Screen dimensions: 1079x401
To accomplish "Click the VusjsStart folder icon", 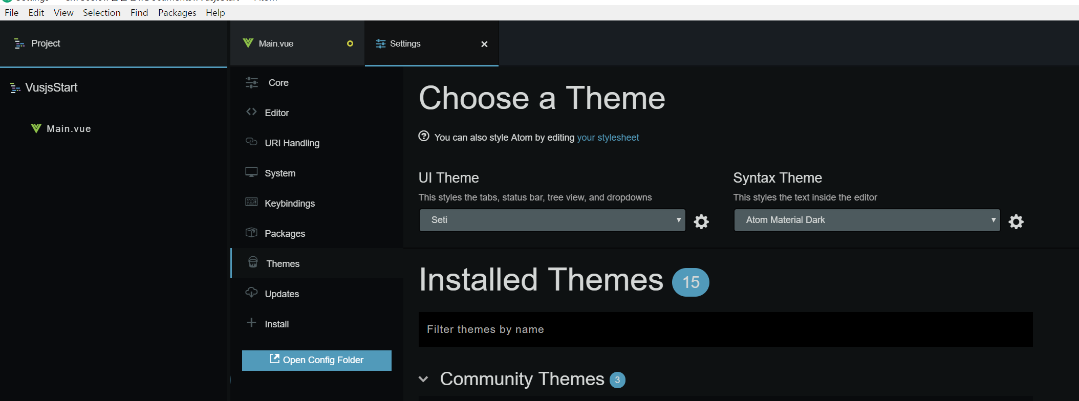I will (x=15, y=88).
